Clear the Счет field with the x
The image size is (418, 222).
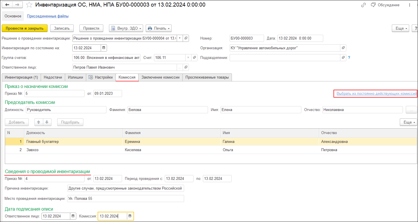coord(188,57)
